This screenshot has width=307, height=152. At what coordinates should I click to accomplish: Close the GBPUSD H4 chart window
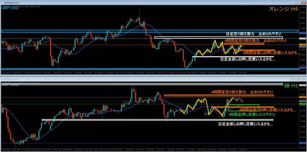303,3
